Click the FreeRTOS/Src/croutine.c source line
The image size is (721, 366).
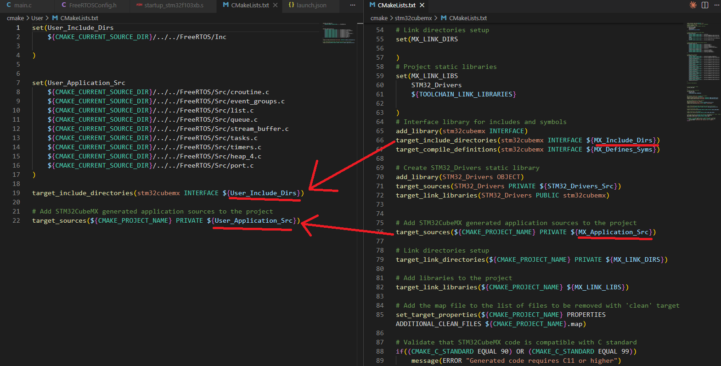tap(158, 92)
